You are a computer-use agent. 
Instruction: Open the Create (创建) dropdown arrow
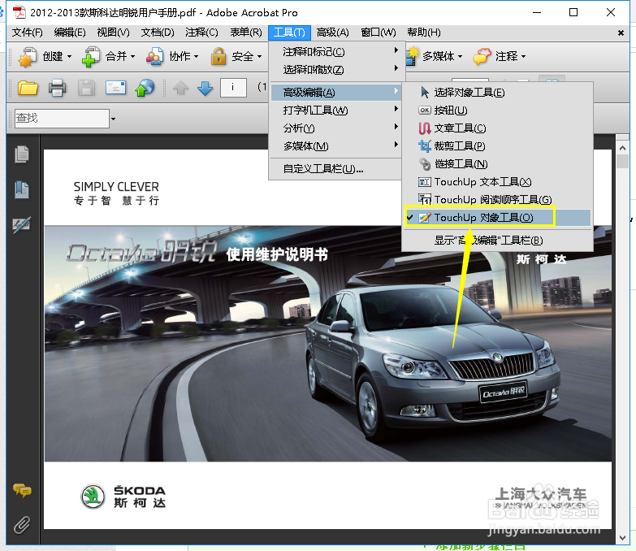(x=69, y=56)
